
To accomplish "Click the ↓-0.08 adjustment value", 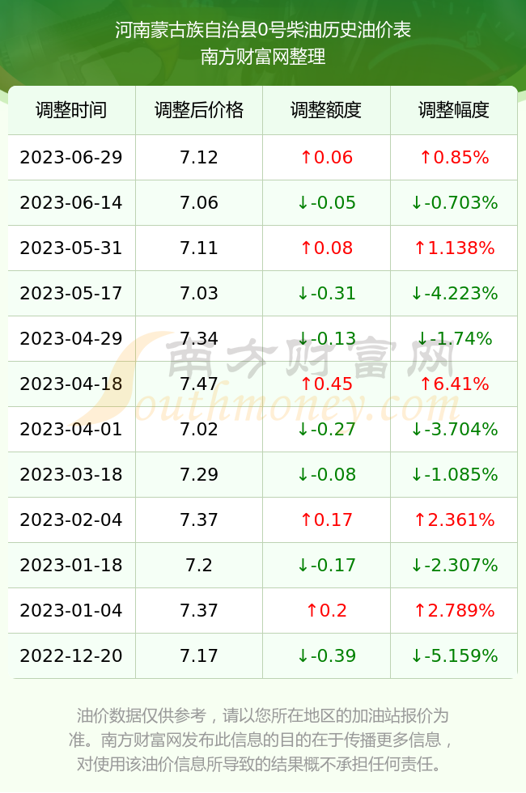I will (x=326, y=474).
